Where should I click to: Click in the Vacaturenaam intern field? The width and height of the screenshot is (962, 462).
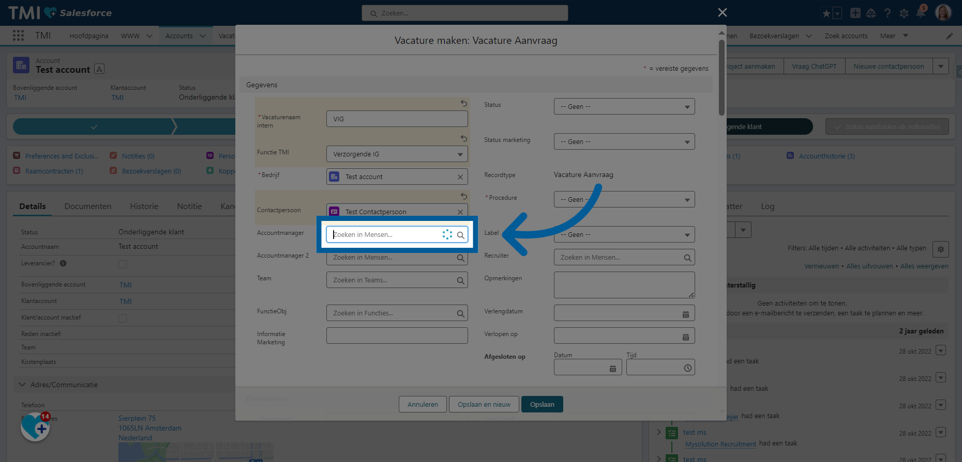click(x=397, y=119)
